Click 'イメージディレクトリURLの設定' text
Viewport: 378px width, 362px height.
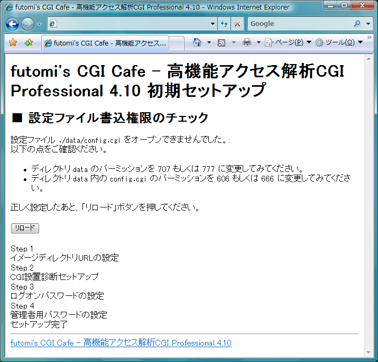click(x=64, y=258)
